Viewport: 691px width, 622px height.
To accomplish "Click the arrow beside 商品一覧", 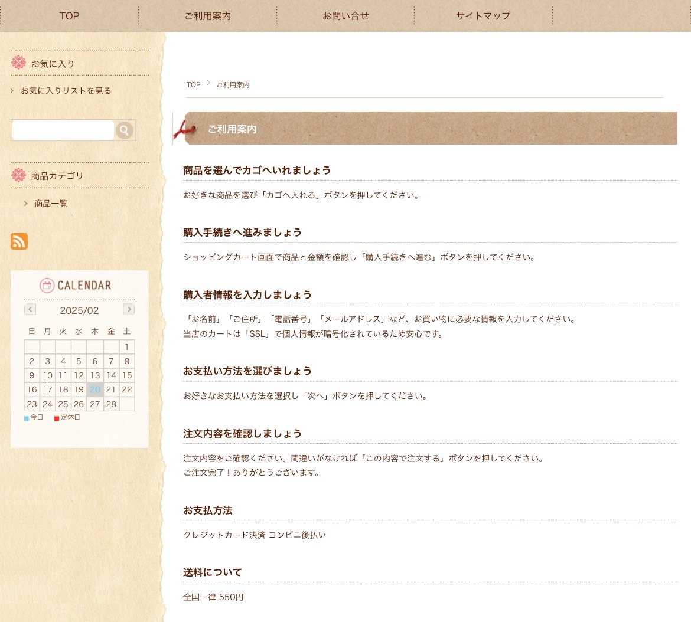I will pos(26,204).
